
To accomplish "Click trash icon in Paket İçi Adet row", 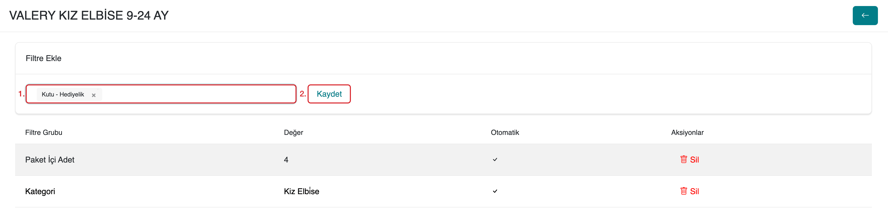I will point(683,159).
